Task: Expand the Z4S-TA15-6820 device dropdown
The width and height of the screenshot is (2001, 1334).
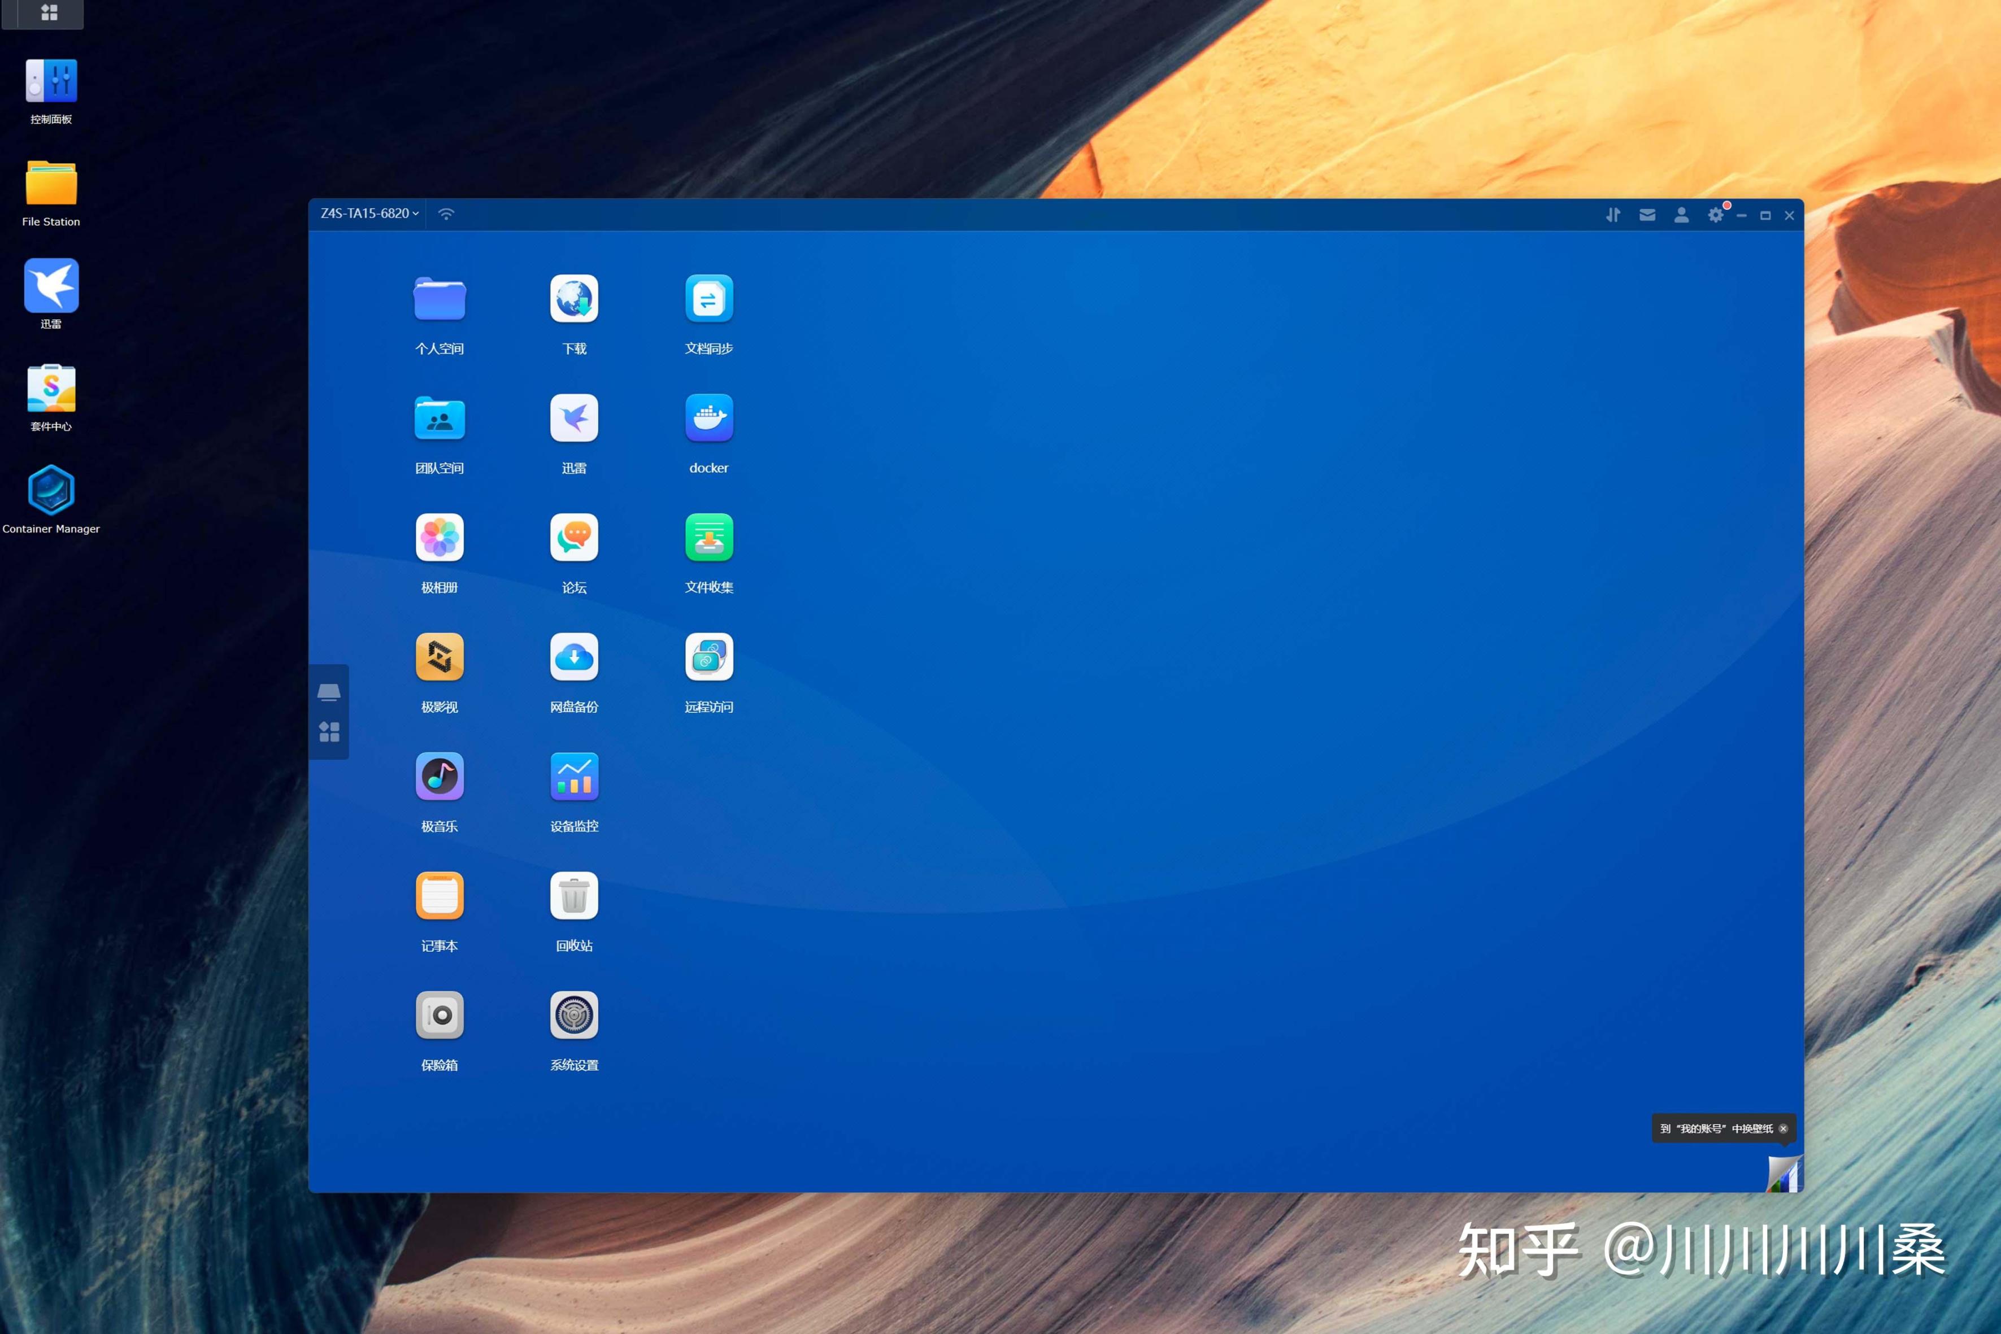Action: point(370,213)
